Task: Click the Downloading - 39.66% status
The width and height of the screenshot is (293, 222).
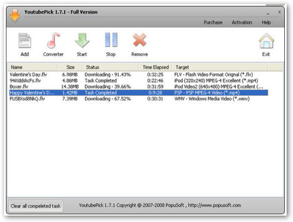Action: 108,87
